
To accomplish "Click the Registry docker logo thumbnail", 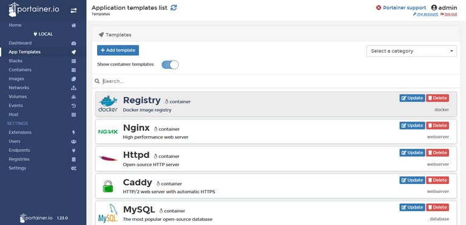I will tap(108, 104).
